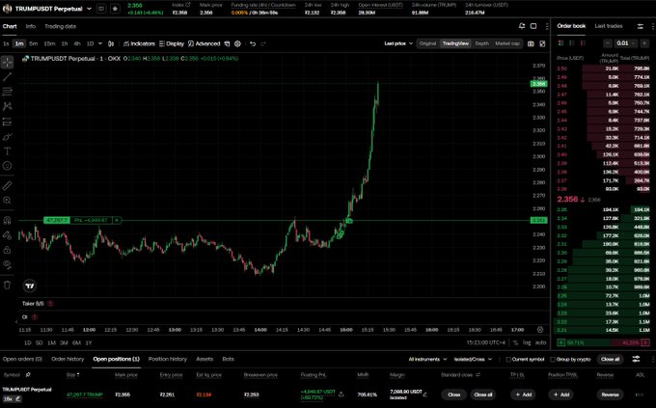This screenshot has height=408, width=656.
Task: Remove drawings with the trash icon
Action: (x=7, y=285)
